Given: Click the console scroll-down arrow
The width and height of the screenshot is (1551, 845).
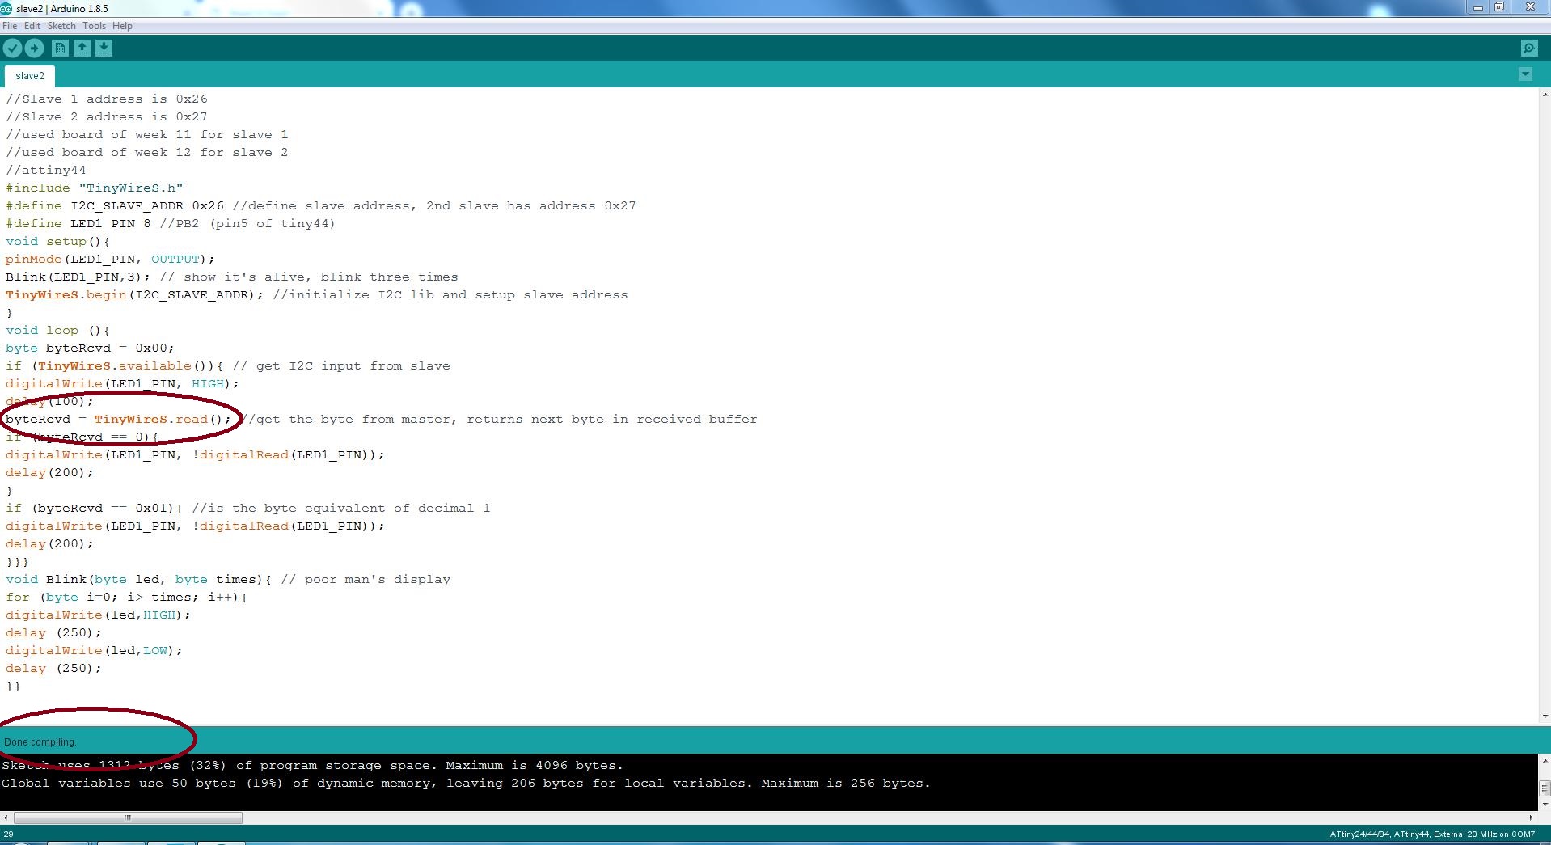Looking at the screenshot, I should point(1545,805).
